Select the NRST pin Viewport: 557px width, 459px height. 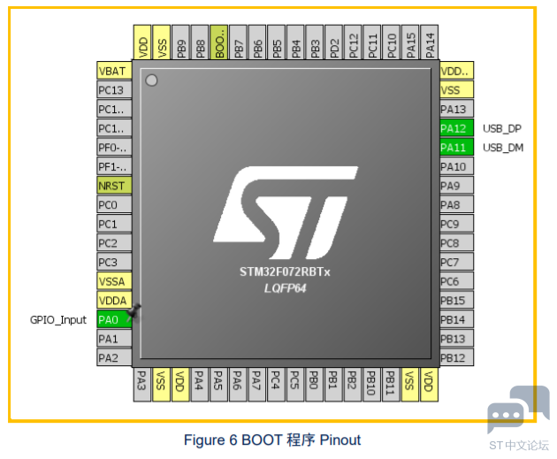click(x=114, y=186)
